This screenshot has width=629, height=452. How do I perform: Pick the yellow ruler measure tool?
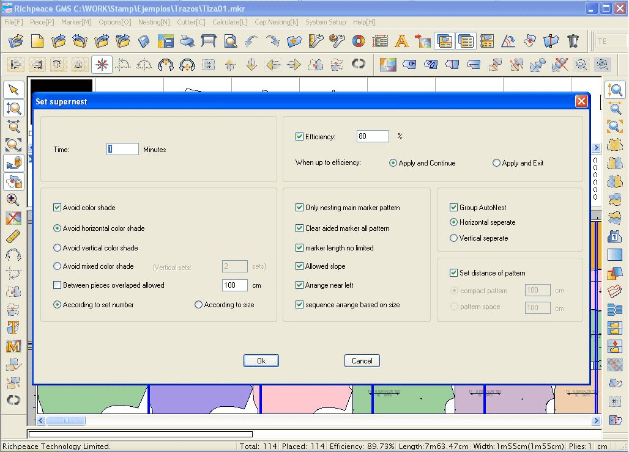[13, 236]
